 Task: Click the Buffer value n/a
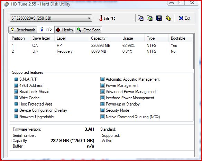[91, 146]
